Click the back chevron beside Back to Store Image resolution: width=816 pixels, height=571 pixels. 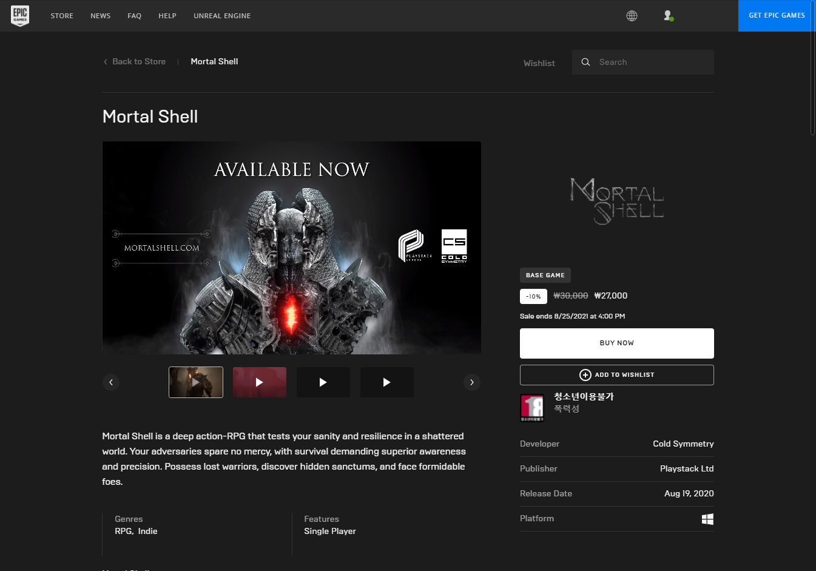[x=106, y=61]
